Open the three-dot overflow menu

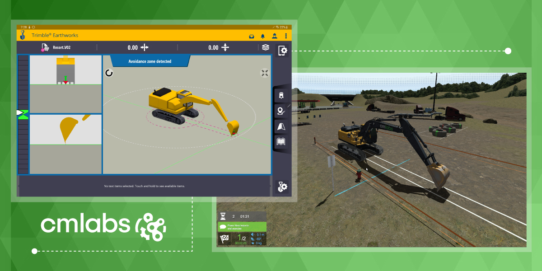tap(285, 36)
